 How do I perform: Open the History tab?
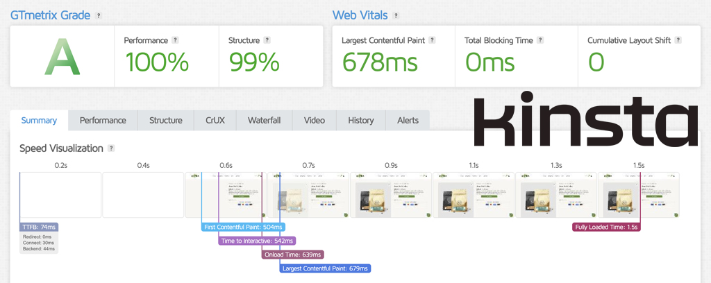[x=361, y=121]
